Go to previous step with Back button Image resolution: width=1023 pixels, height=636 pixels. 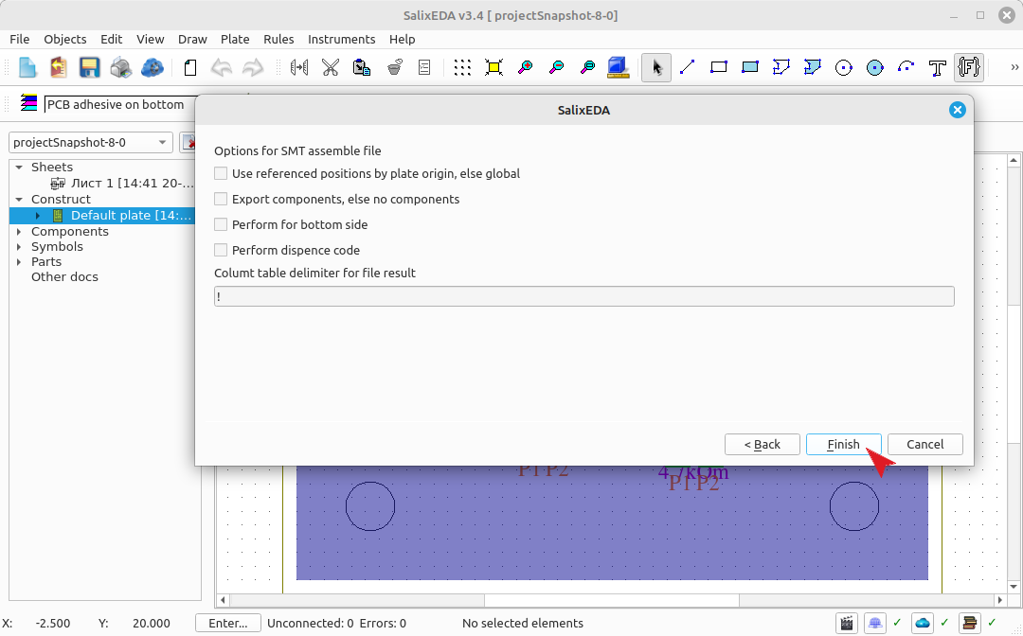(762, 445)
